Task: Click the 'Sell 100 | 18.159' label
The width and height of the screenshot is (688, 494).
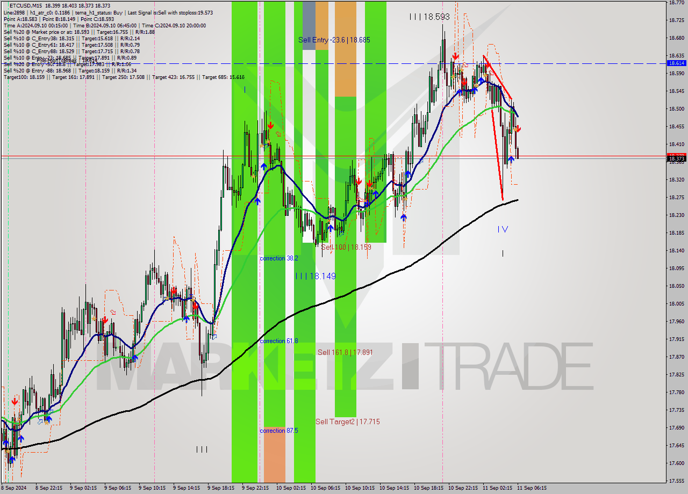Action: [x=346, y=247]
